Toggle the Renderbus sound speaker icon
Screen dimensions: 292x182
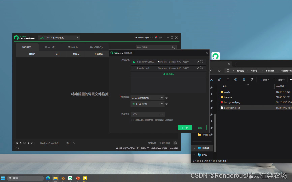pos(17,148)
